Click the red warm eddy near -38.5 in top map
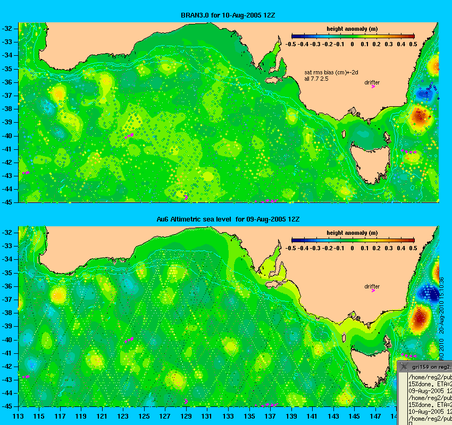This screenshot has height=425, width=452. click(x=420, y=117)
